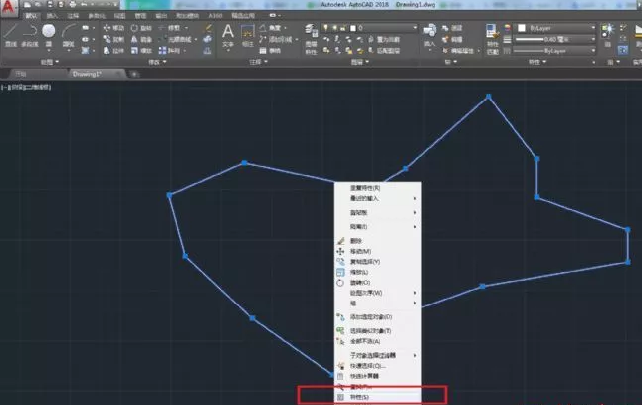The width and height of the screenshot is (642, 405).
Task: Click the Edit Attributes (编辑属性) button
Action: pos(460,51)
